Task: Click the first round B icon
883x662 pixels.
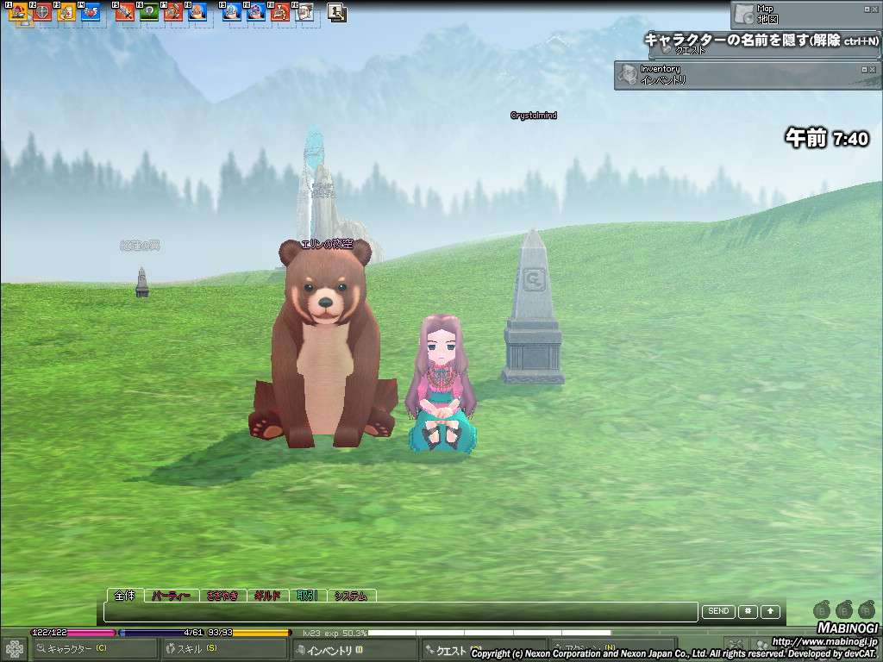Action: pos(822,609)
